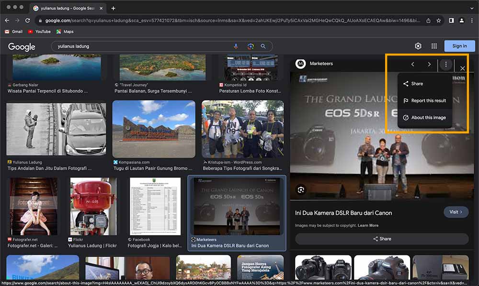Click the magnifying glass search button
Image resolution: width=479 pixels, height=286 pixels.
(x=263, y=46)
